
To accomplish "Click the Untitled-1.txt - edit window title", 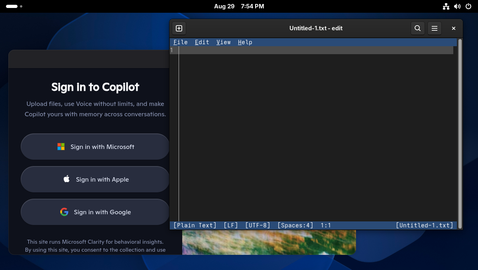I will point(316,28).
